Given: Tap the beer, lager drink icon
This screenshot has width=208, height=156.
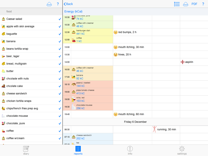Looking at the screenshot, I should tap(3, 56).
